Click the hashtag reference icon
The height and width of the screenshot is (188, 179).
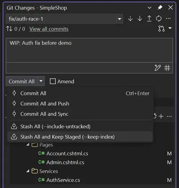(x=167, y=68)
